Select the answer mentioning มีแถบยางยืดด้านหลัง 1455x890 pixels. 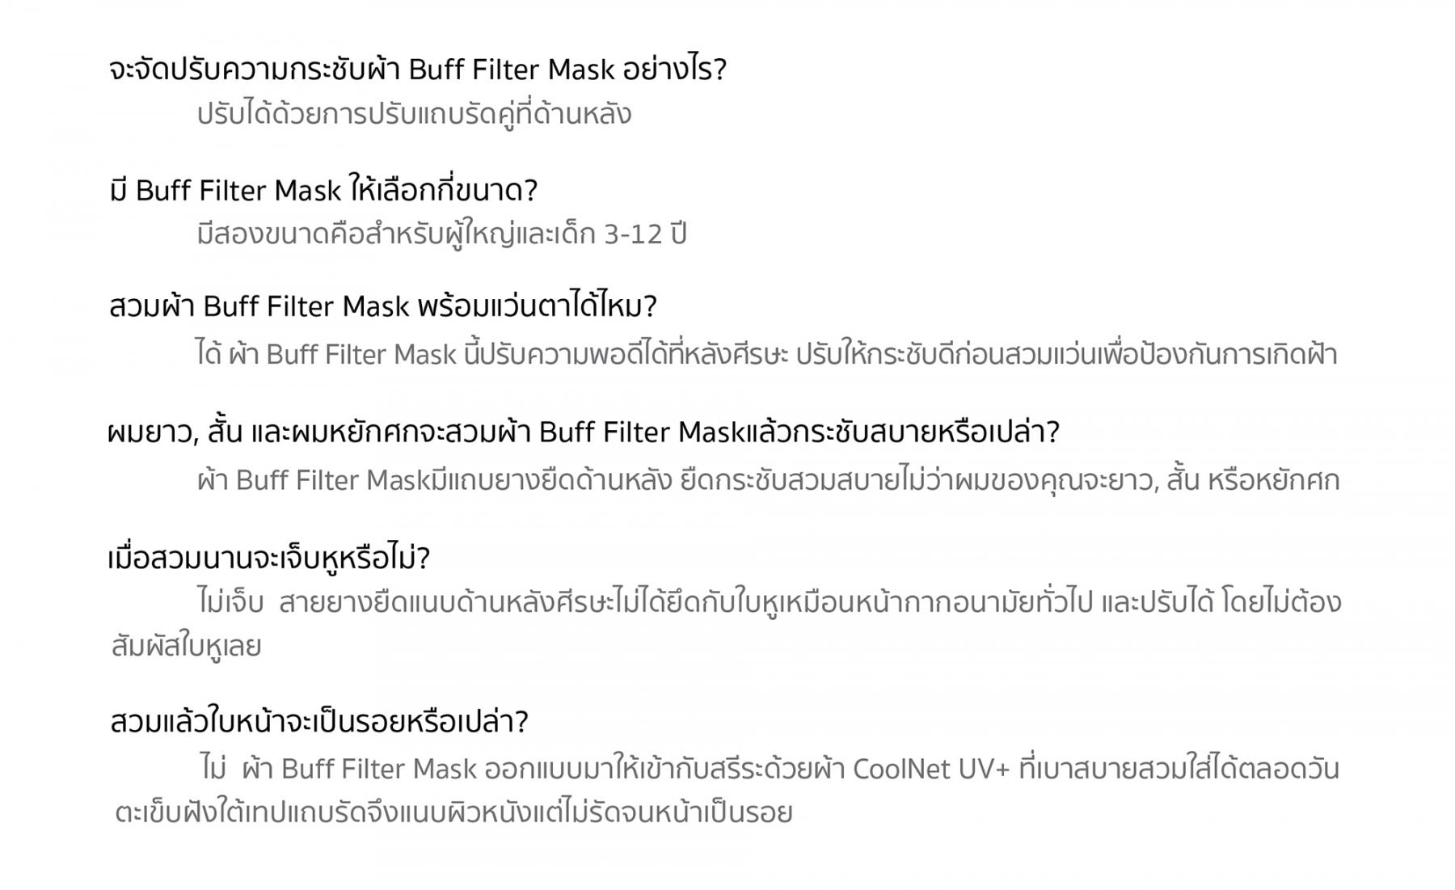point(769,480)
